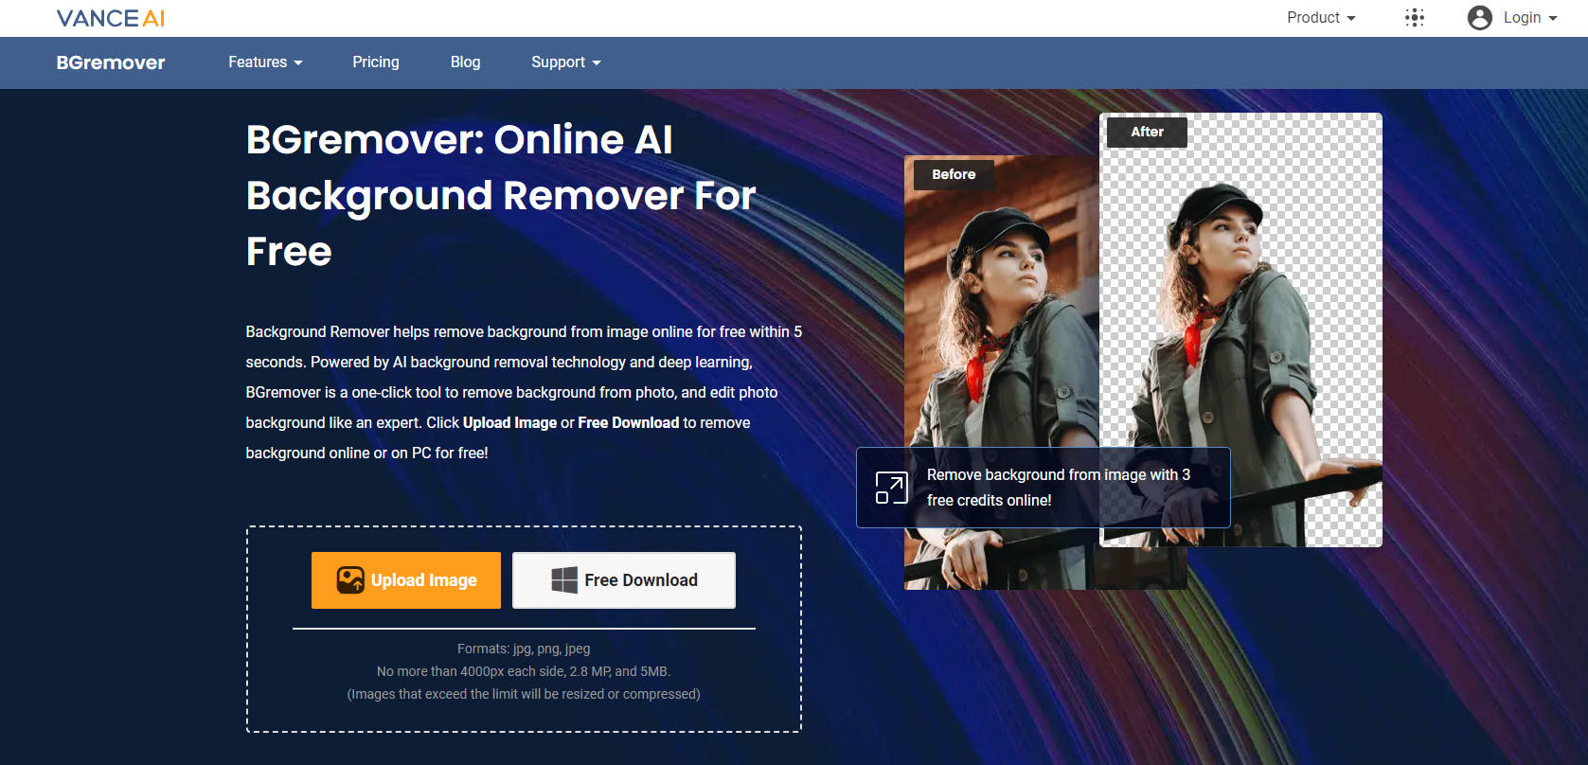Click the BGremover brand logo
The height and width of the screenshot is (765, 1588).
[111, 62]
